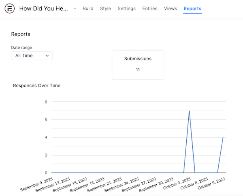
Task: Expand the form title dropdown chevron
Action: tap(75, 8)
